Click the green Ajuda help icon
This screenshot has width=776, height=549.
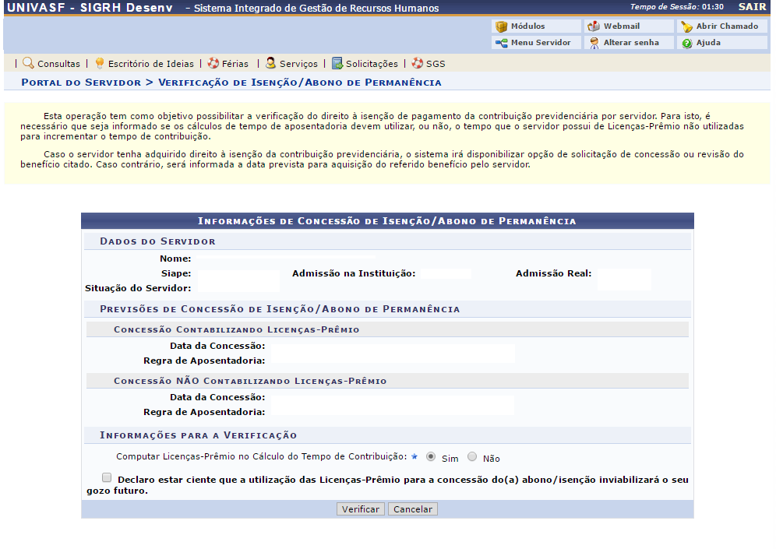(x=686, y=44)
